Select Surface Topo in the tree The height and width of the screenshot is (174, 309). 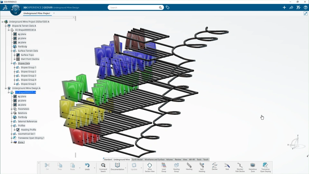[x=27, y=55]
